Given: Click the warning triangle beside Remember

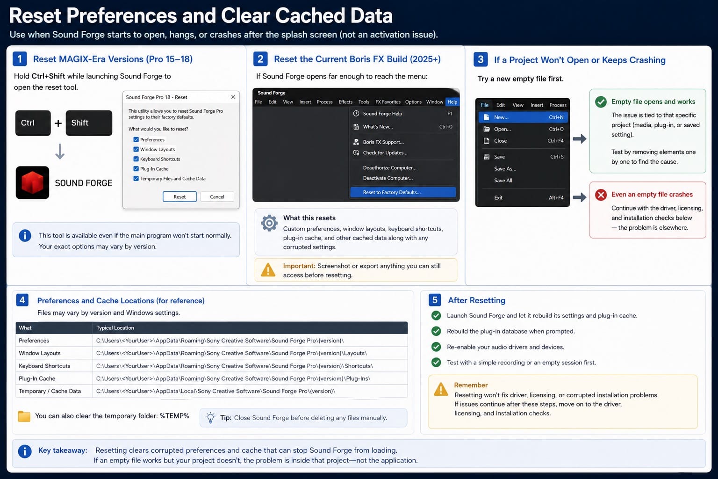Looking at the screenshot, I should pos(441,389).
